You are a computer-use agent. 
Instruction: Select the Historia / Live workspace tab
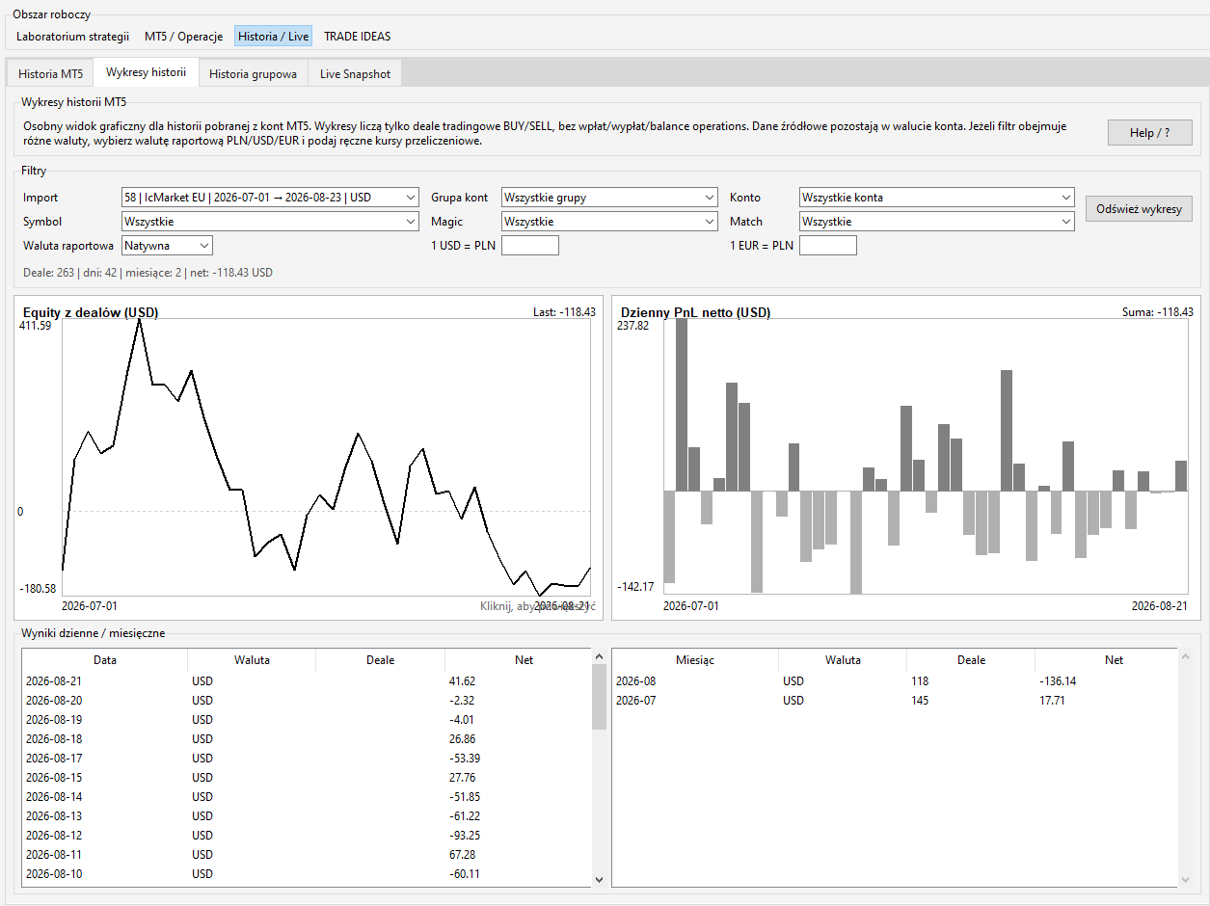pos(274,37)
